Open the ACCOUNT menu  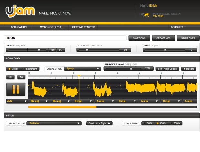click(x=178, y=27)
